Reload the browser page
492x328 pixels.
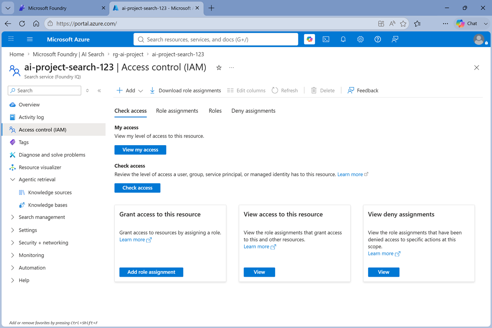22,24
